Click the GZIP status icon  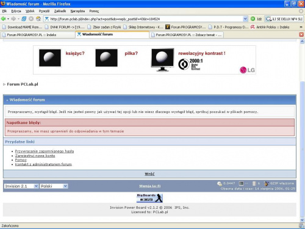(x=266, y=184)
